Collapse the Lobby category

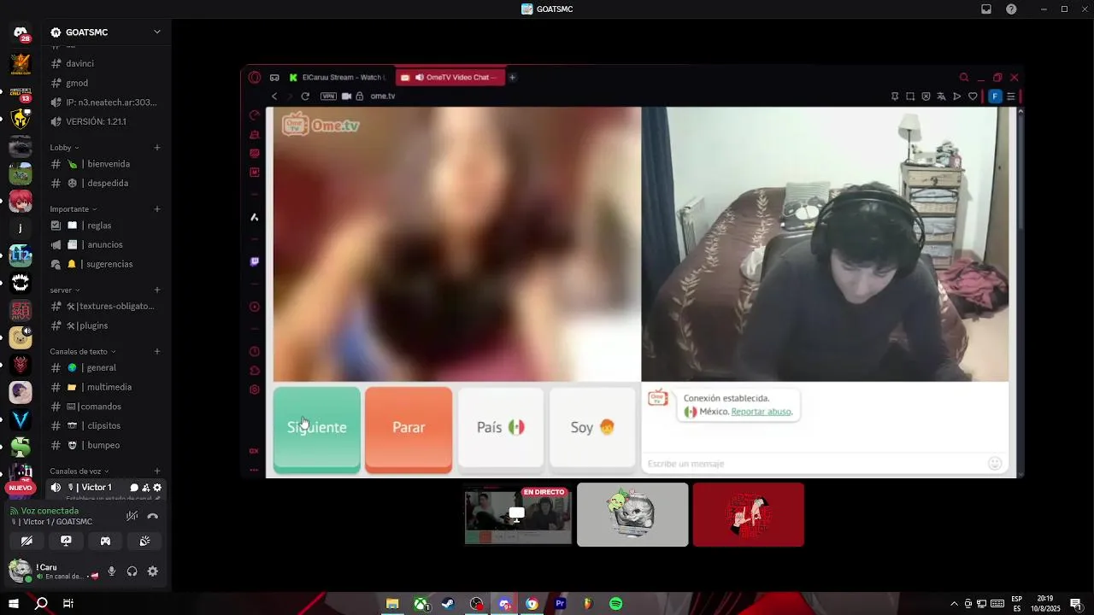point(64,148)
